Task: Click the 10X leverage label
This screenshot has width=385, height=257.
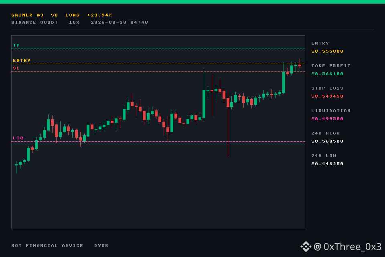Action: point(75,22)
